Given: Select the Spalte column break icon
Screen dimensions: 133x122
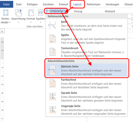Looking at the screenshot, I should [x=52, y=39].
